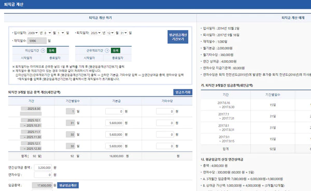Screen dimensions: 311x191
Task: Click the green 등록 button for 미산입기간
Action: pos(51,51)
